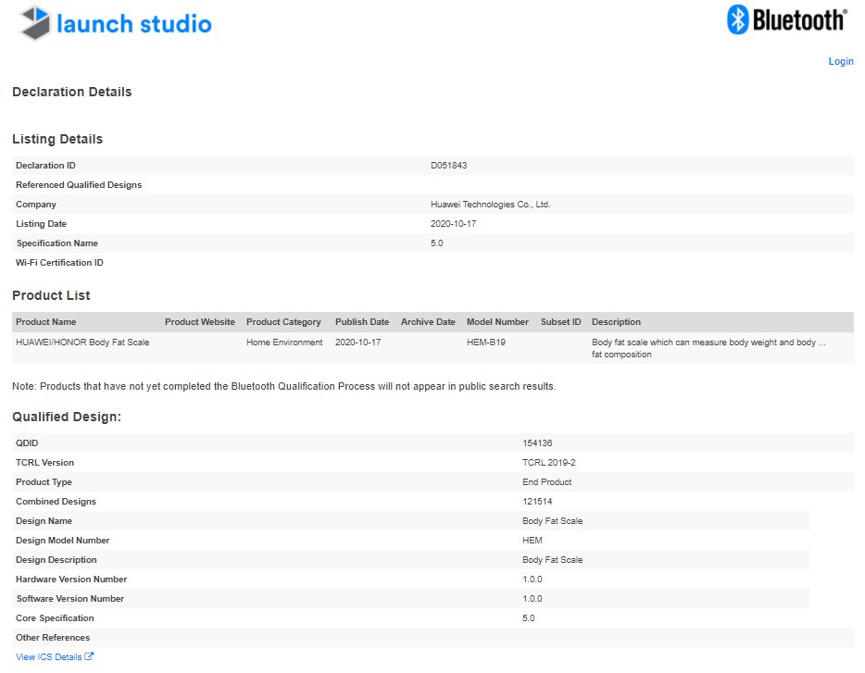Click the Archive Date column header
The width and height of the screenshot is (865, 673).
point(428,322)
